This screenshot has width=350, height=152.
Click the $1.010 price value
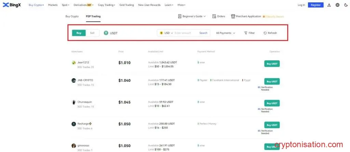(x=124, y=63)
